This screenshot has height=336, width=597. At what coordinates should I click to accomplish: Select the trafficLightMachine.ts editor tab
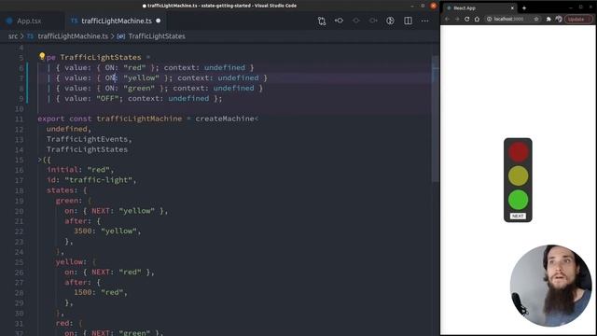coord(116,21)
